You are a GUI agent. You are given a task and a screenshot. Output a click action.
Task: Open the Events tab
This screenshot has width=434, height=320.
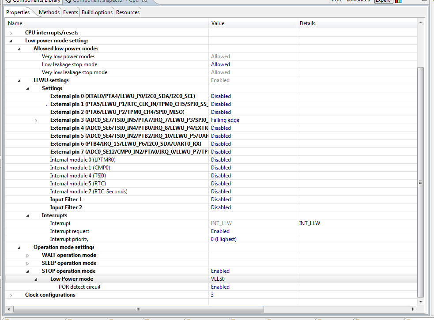pos(71,12)
